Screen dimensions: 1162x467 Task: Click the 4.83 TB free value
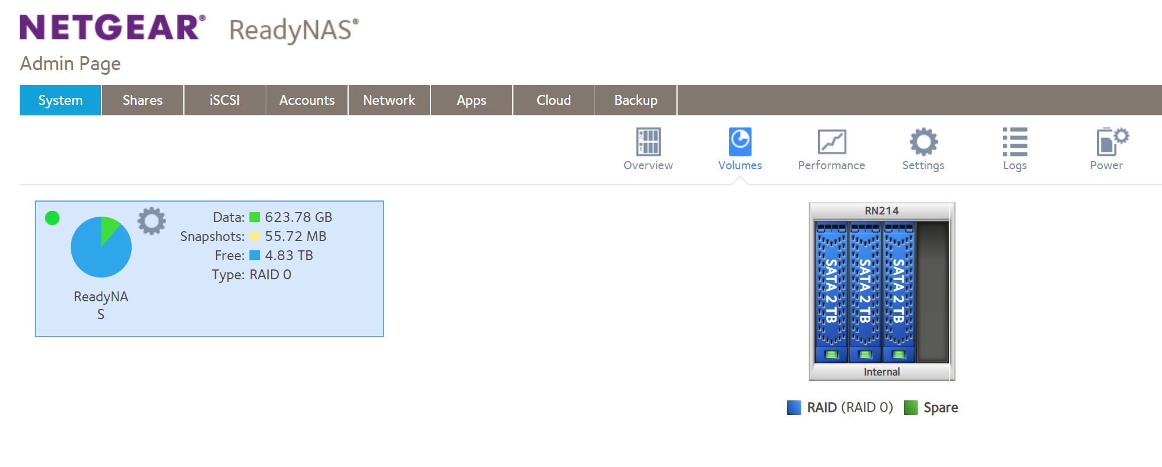[289, 256]
